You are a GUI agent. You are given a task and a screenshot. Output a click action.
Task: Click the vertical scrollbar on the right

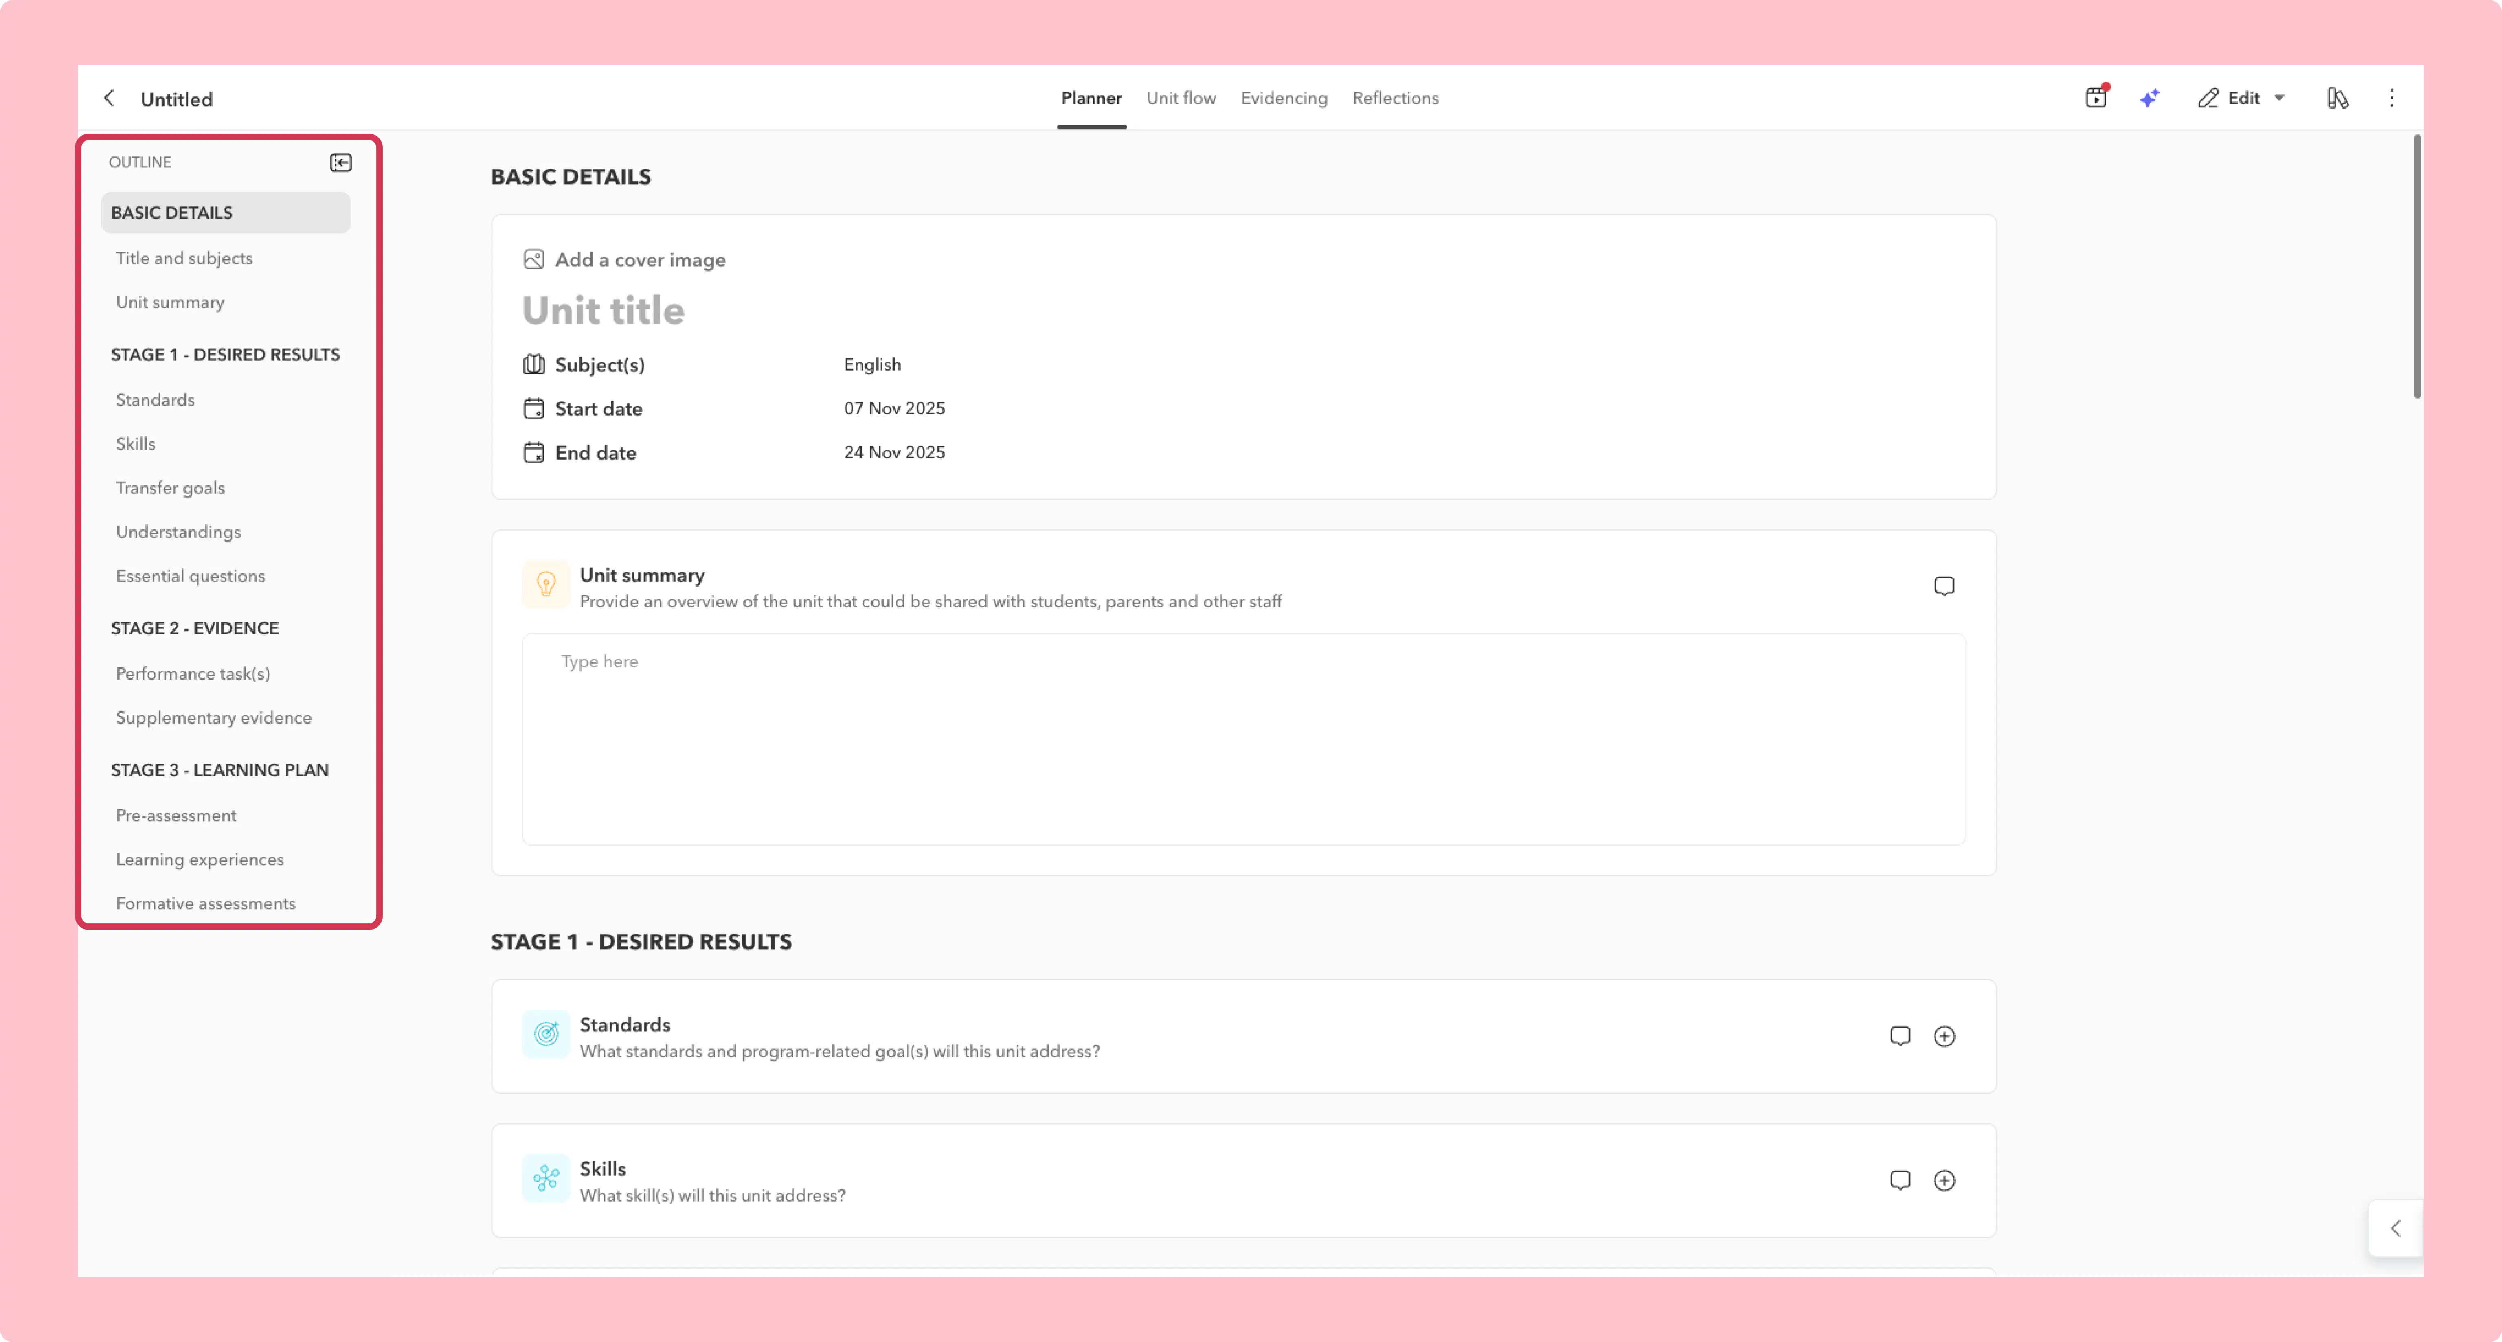pos(2416,266)
